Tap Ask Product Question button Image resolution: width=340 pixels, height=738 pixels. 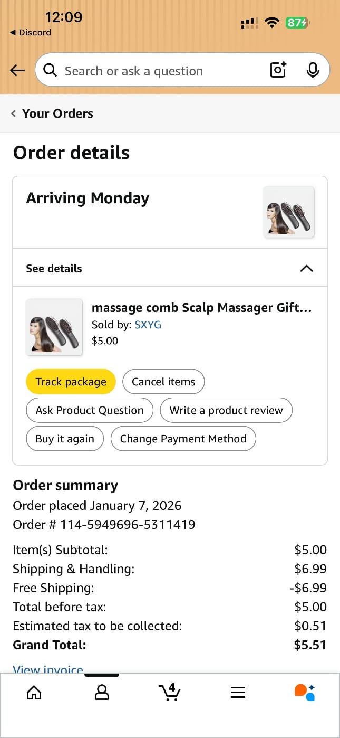pos(90,410)
